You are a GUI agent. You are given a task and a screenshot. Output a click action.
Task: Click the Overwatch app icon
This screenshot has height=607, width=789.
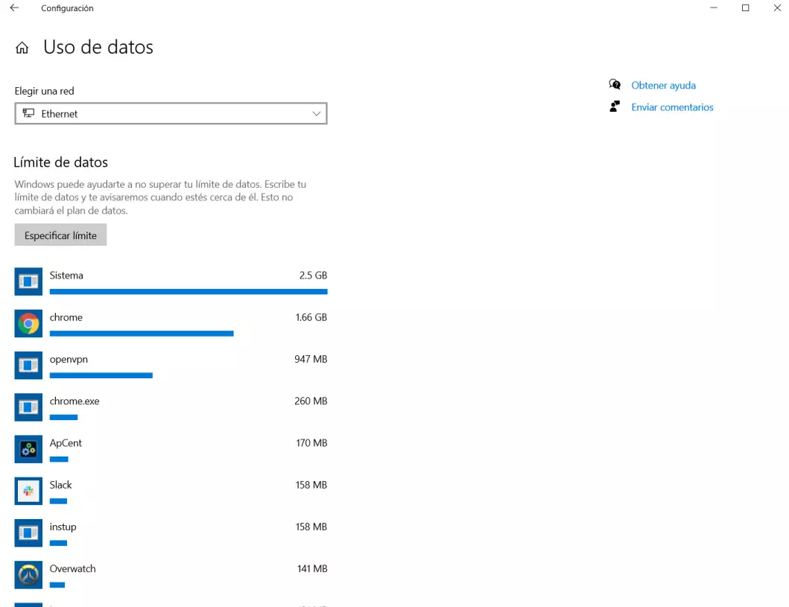pyautogui.click(x=28, y=575)
